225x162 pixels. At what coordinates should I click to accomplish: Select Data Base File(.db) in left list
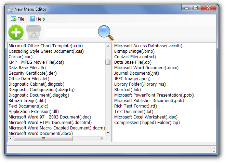[x=27, y=68]
